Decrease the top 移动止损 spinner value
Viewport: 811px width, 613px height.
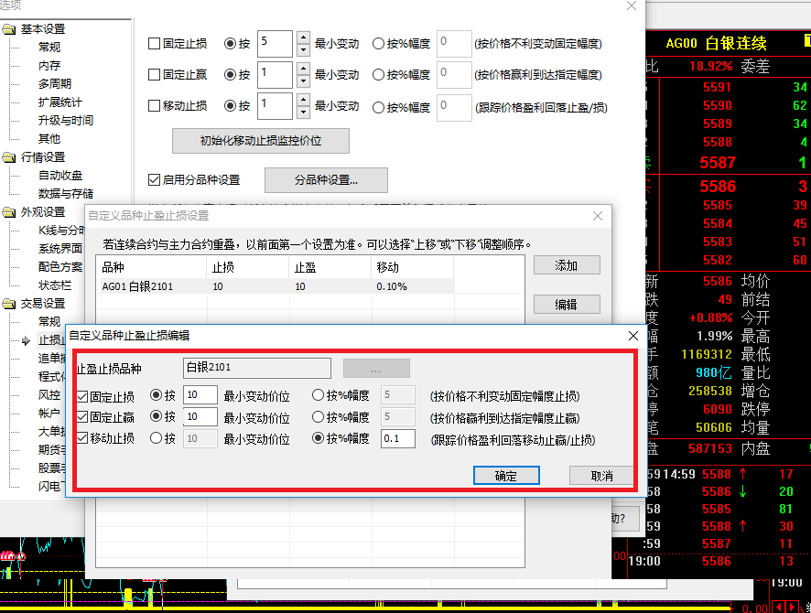(304, 112)
